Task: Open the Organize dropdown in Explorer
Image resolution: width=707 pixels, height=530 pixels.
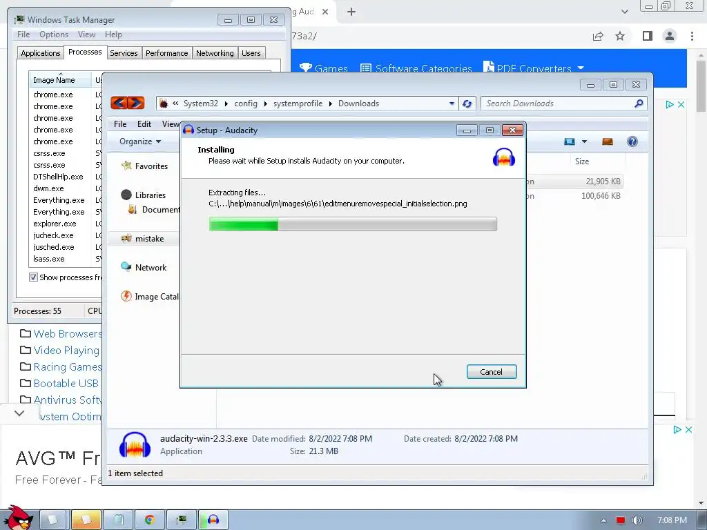Action: [x=139, y=141]
